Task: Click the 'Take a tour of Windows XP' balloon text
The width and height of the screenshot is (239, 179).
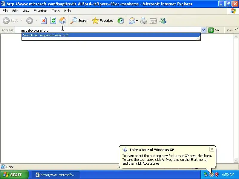Action: point(152,150)
